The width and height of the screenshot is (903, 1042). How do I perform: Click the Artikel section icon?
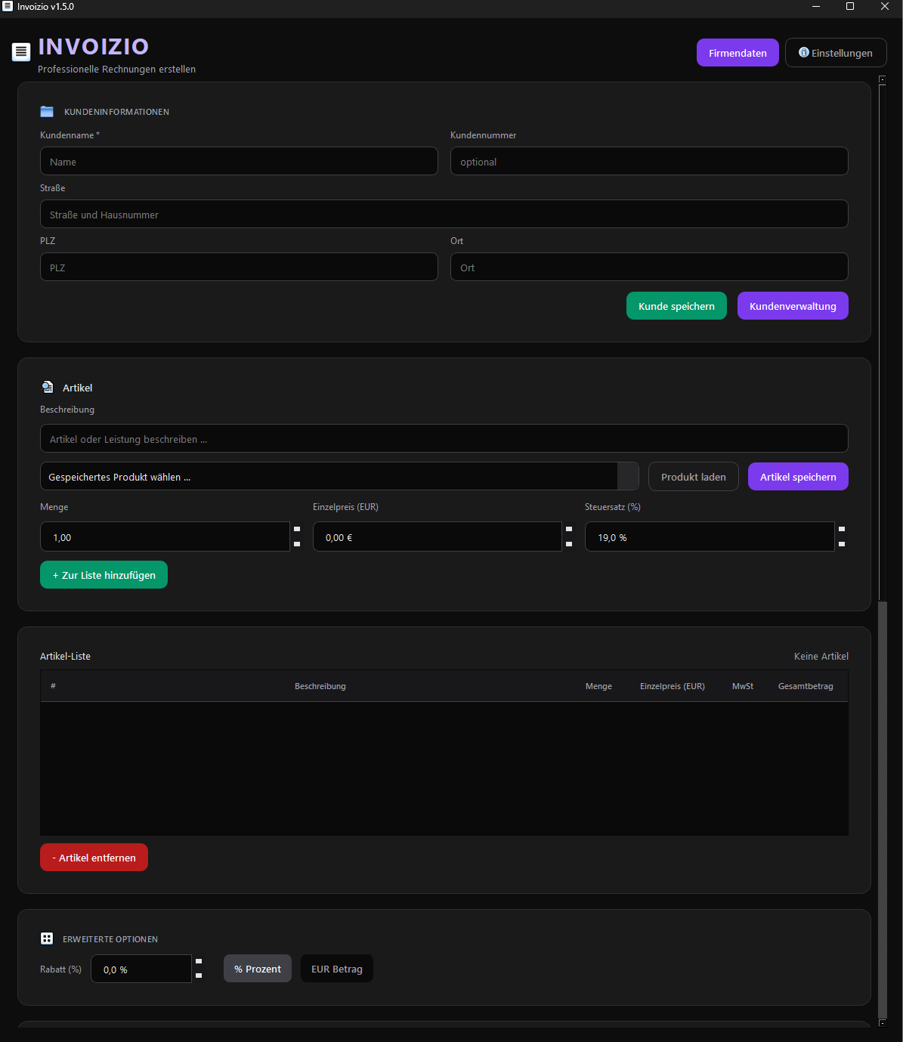[48, 388]
